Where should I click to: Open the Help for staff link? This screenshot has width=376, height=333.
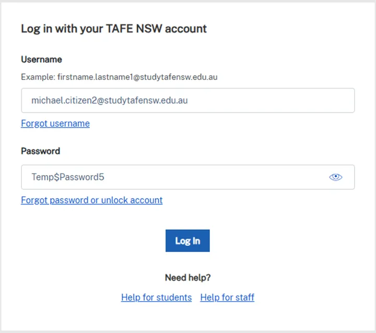pyautogui.click(x=227, y=297)
